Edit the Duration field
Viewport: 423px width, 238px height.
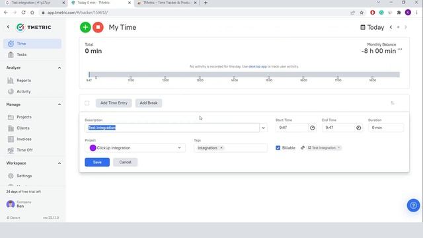click(386, 128)
